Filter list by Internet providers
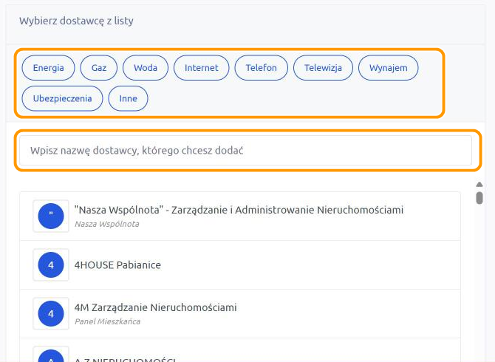This screenshot has height=362, width=495. coord(202,68)
